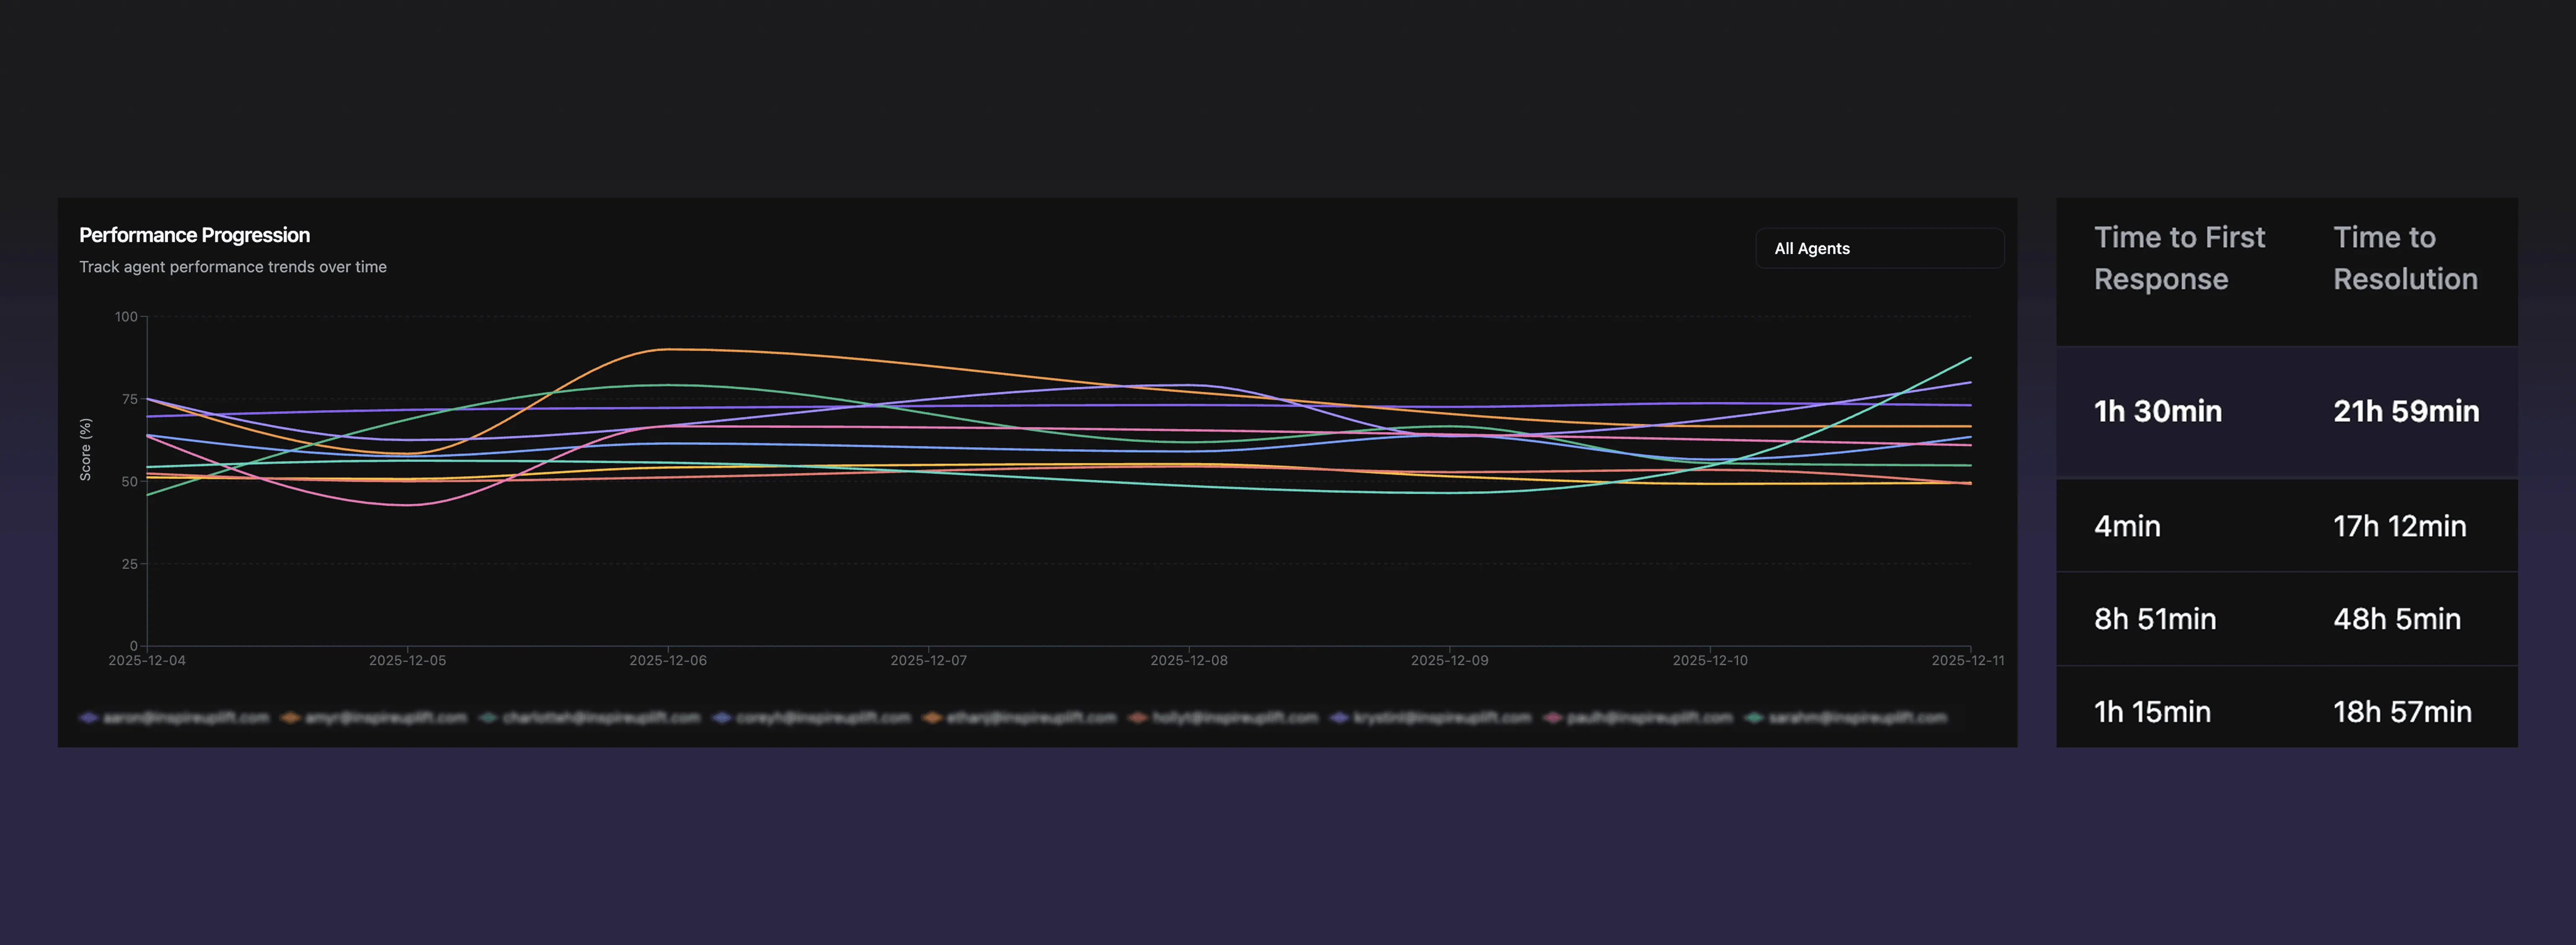Image resolution: width=2576 pixels, height=945 pixels.
Task: Toggle coreyh@inspireuplift.com legend series
Action: (x=812, y=718)
